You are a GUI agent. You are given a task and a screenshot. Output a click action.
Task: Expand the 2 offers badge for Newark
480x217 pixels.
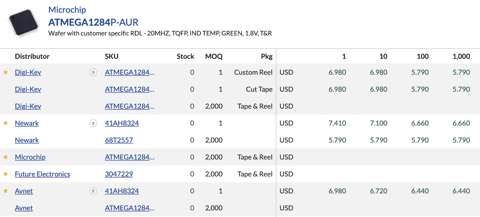point(93,123)
